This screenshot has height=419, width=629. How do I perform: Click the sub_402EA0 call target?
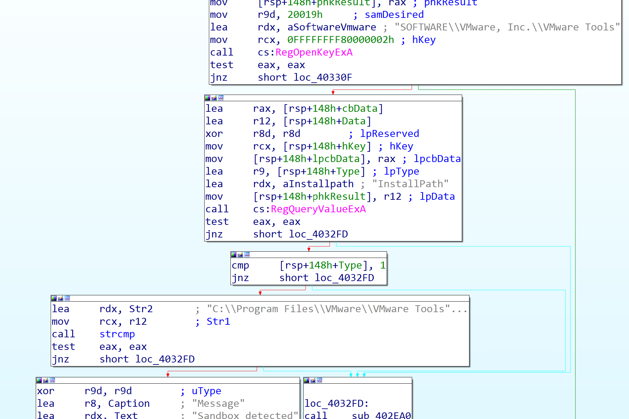381,415
